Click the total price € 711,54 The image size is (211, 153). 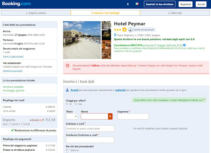49,120
